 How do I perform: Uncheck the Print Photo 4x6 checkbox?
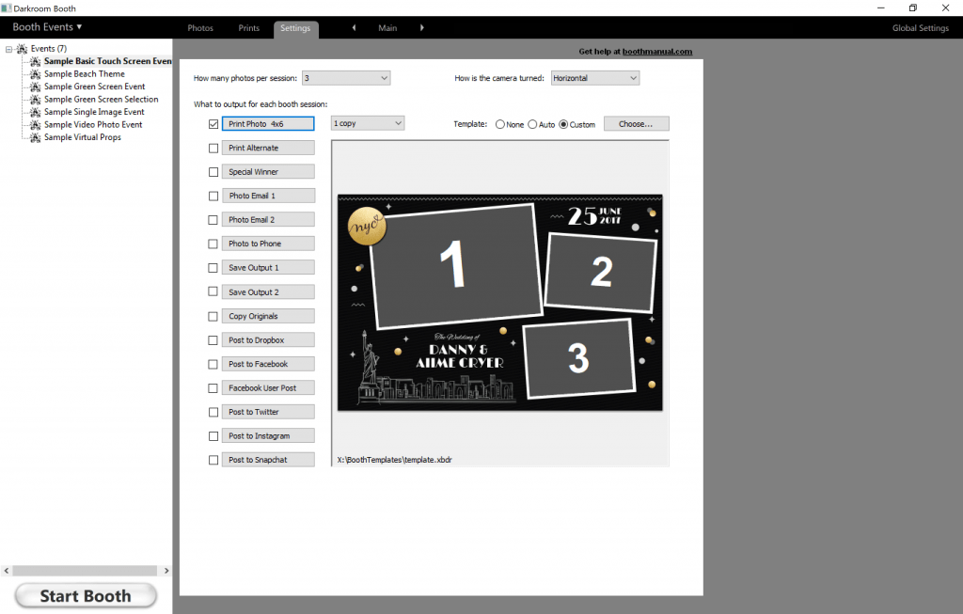pyautogui.click(x=213, y=124)
